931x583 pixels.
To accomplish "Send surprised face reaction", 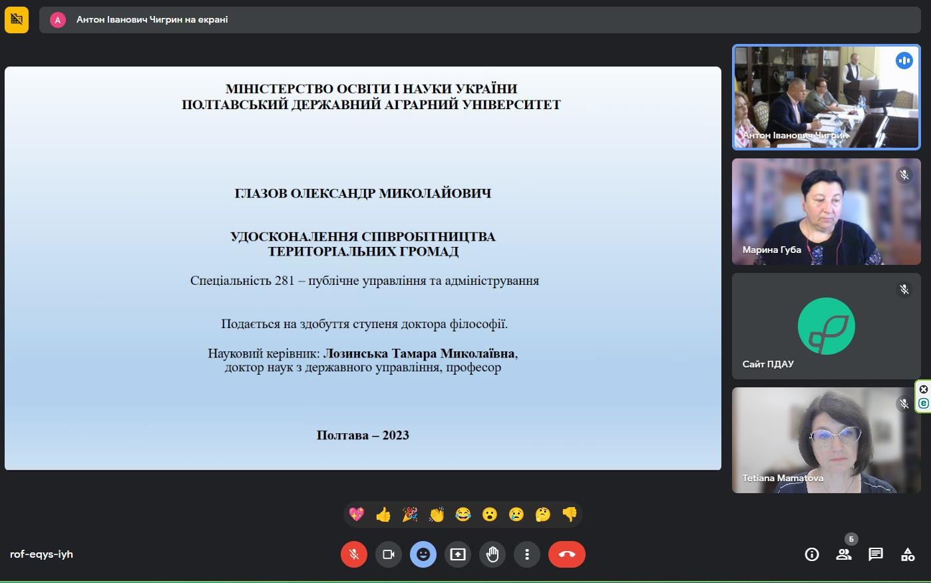I will [490, 514].
